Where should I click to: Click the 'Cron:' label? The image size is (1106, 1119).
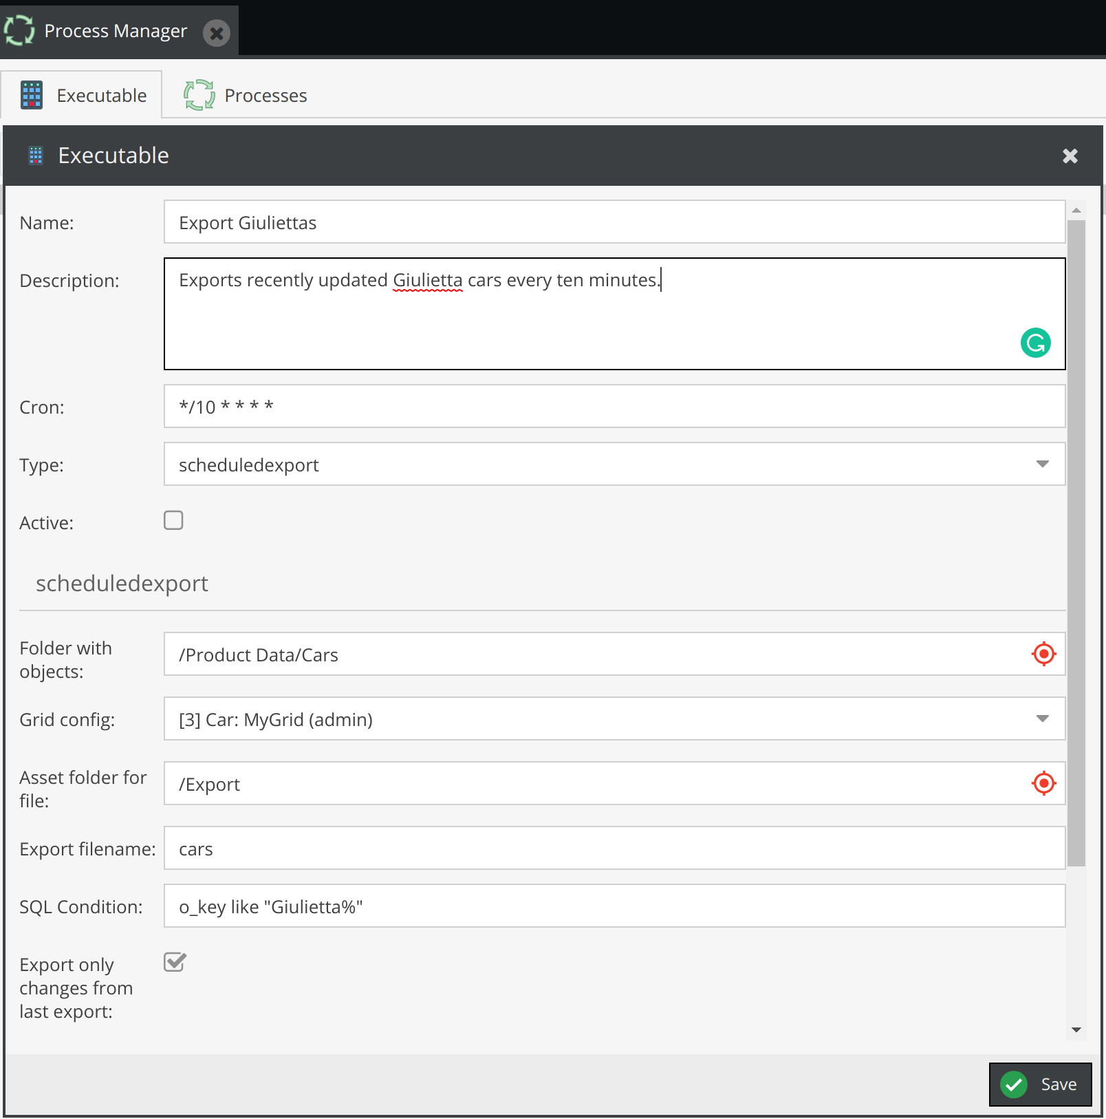click(x=42, y=407)
